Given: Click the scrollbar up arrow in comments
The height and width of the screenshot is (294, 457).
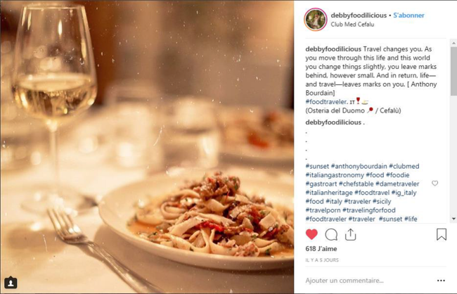Looking at the screenshot, I should coord(453,43).
